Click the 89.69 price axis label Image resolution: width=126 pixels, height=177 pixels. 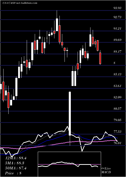coord(117,40)
